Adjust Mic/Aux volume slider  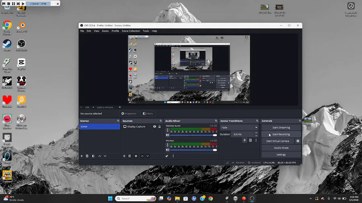[x=193, y=150]
